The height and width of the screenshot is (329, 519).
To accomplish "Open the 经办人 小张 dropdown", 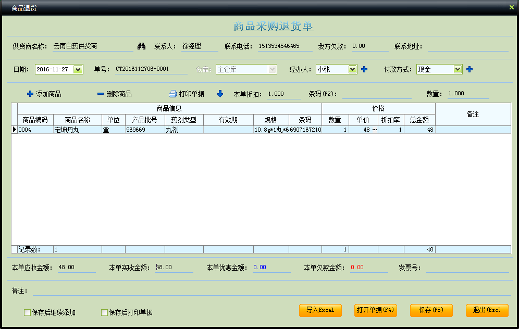I will pos(352,69).
